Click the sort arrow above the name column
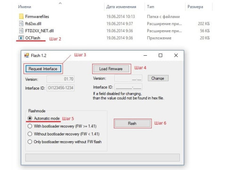This screenshot has width=226, height=170. [x=60, y=3]
